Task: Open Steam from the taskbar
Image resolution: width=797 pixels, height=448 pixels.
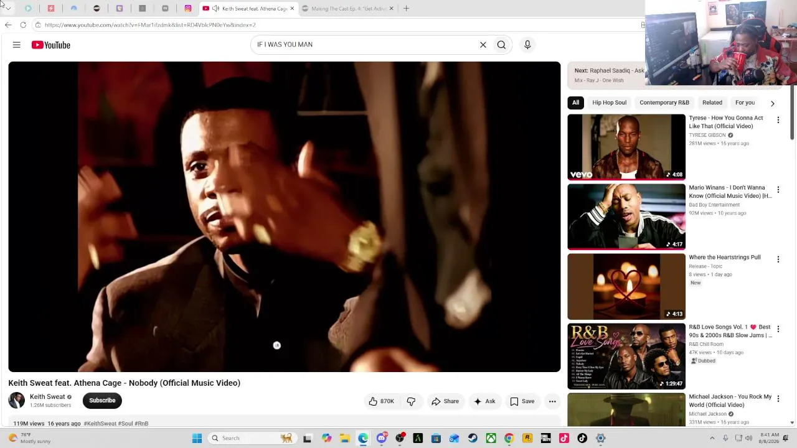Action: (x=473, y=438)
